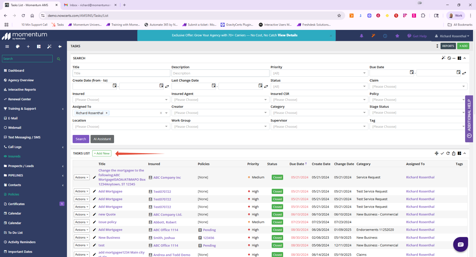
Task: Open the chat widget bubble
Action: pyautogui.click(x=460, y=244)
